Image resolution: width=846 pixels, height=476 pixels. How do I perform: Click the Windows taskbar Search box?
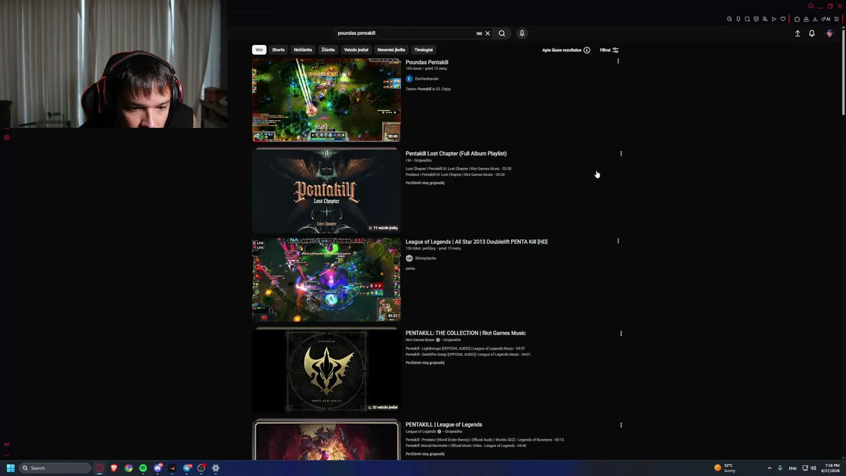pos(56,468)
